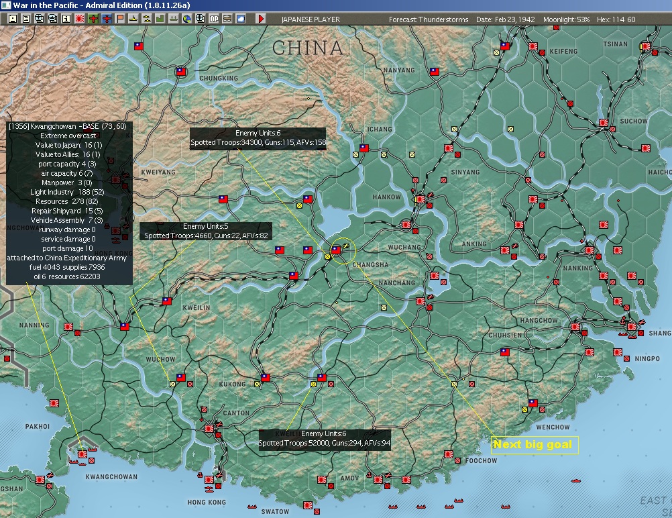
Task: Click the crosshair target toolbar icon
Action: 200,18
